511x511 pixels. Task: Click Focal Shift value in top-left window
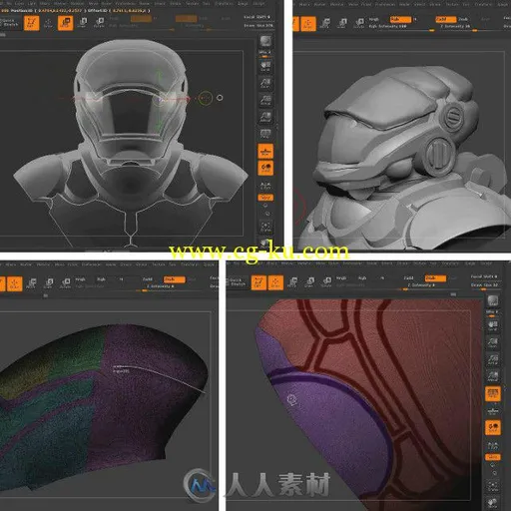pos(258,17)
